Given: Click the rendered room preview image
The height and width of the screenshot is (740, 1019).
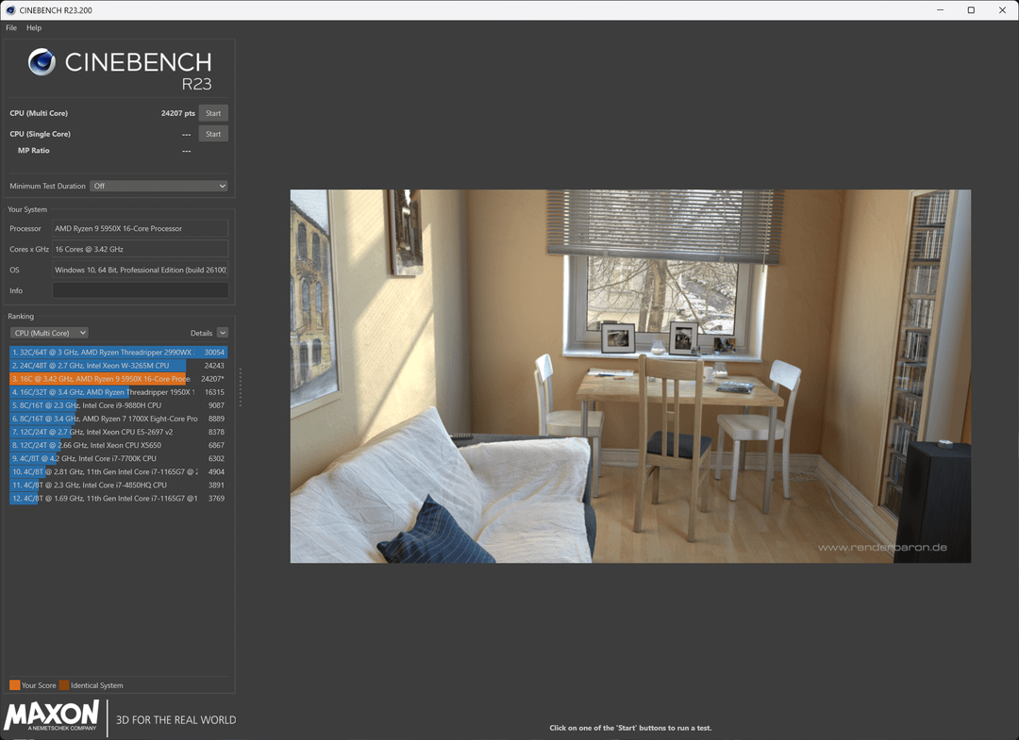Looking at the screenshot, I should (629, 376).
